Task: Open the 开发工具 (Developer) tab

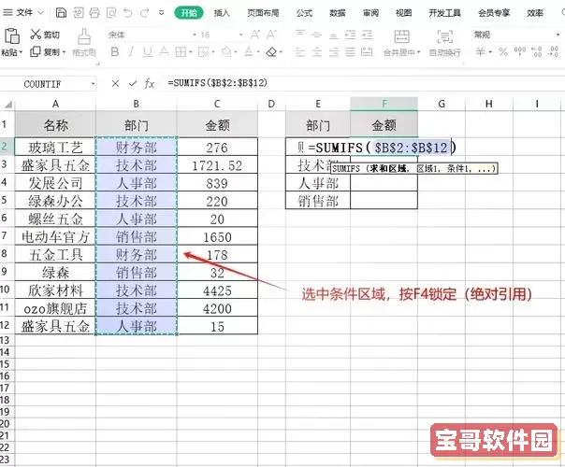Action: pos(444,13)
